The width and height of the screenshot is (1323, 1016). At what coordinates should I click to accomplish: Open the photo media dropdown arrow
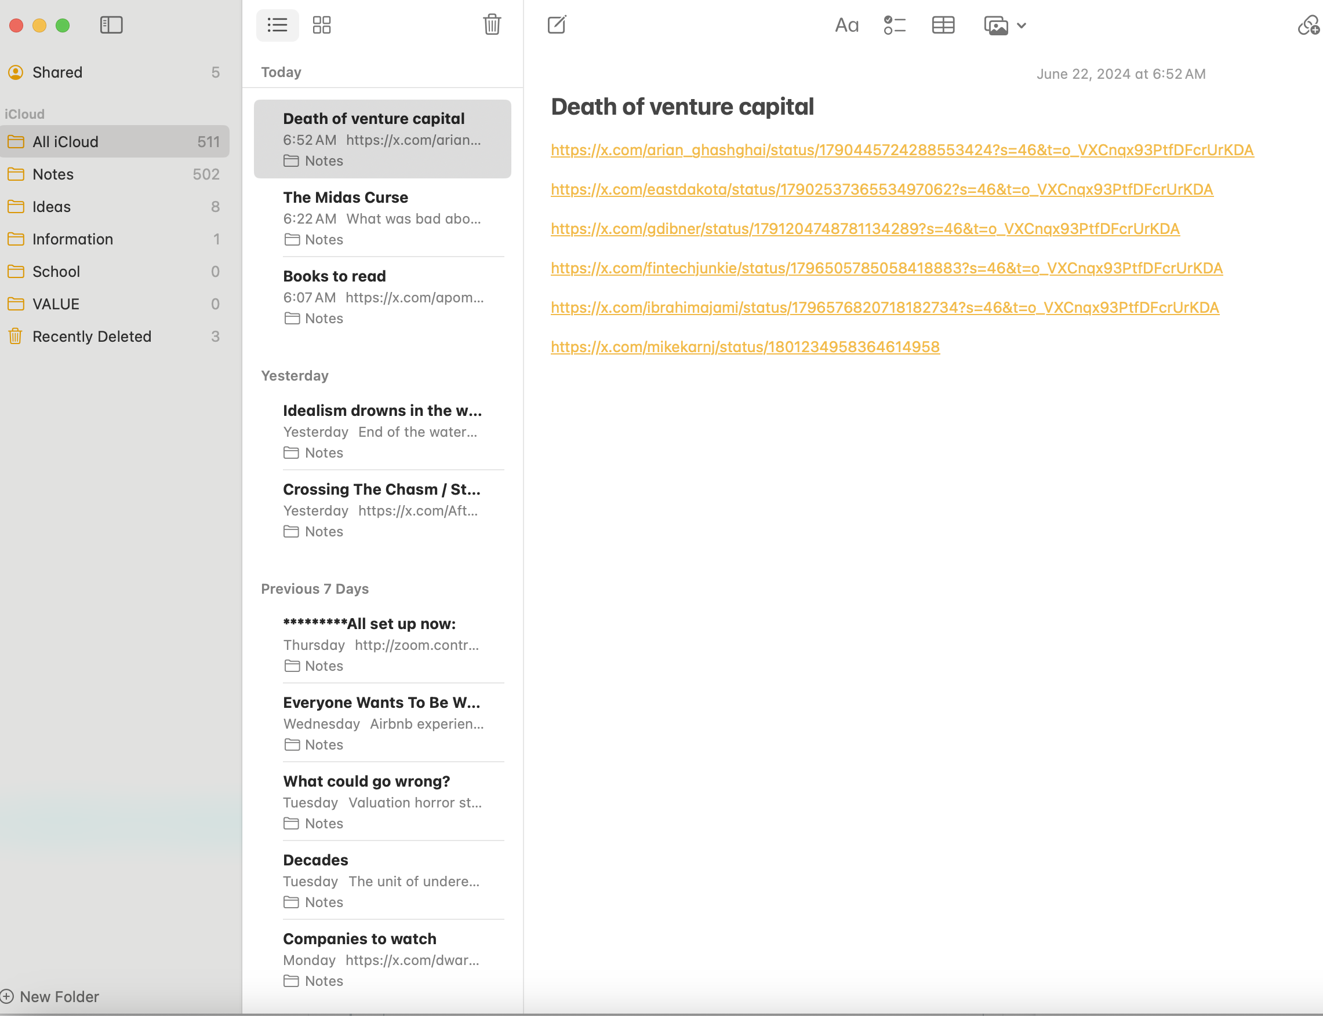coord(1021,26)
